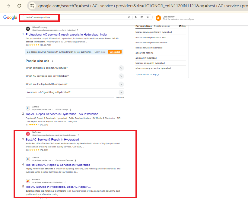The height and width of the screenshot is (201, 248).
Task: Clear the search query with the X icon
Action: [x=129, y=17]
